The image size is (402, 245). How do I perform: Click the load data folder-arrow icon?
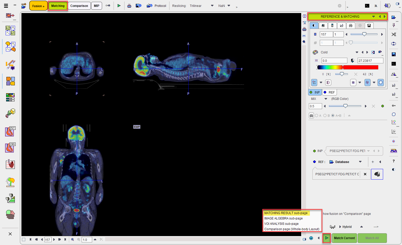[x=24, y=6]
